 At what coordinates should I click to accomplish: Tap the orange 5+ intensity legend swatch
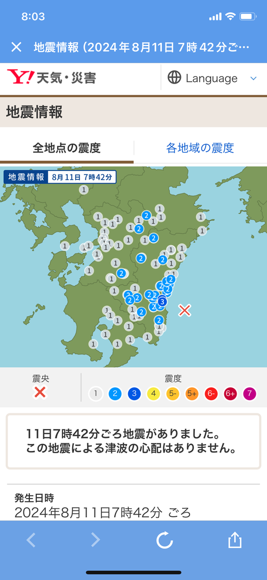pos(192,394)
